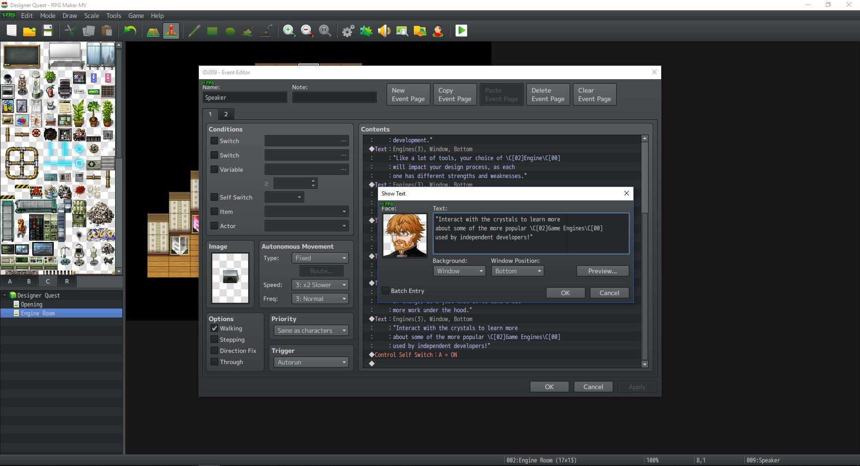Save project with the floppy disk icon
Image resolution: width=860 pixels, height=466 pixels.
(47, 31)
